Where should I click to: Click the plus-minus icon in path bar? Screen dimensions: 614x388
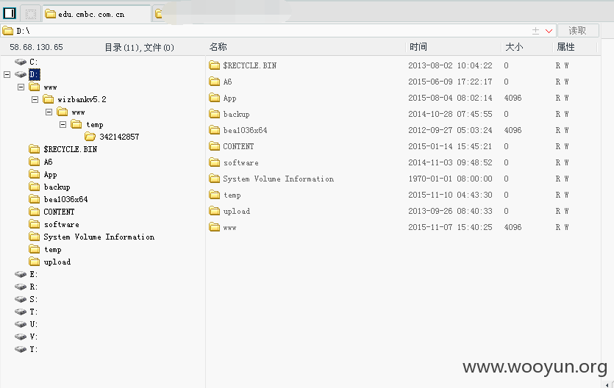(x=535, y=31)
